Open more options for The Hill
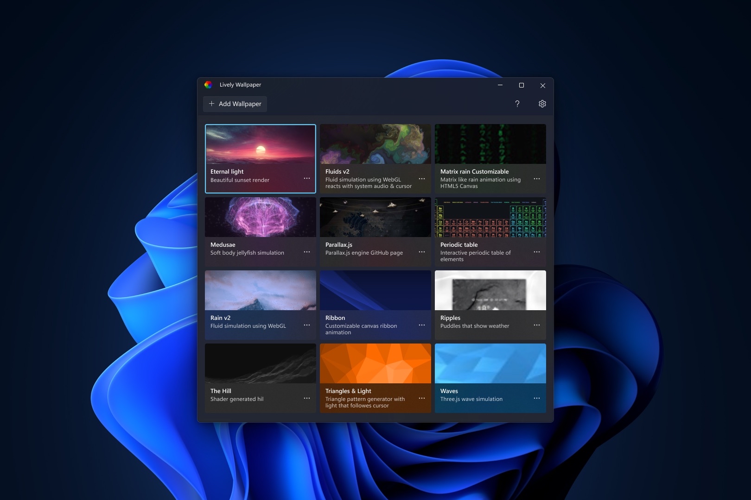The height and width of the screenshot is (500, 751). 307,398
